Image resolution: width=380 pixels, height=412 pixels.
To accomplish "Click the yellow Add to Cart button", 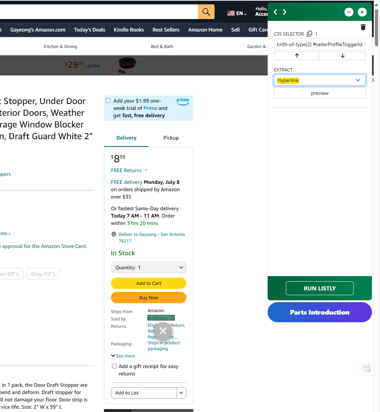I will 149,283.
